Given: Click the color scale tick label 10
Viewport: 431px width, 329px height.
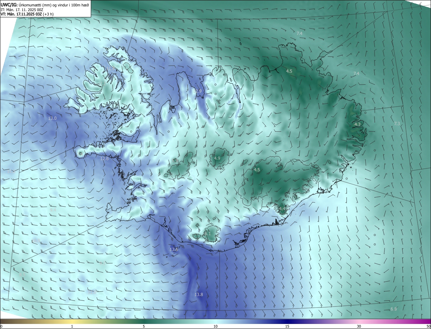Looking at the screenshot, I should 215,326.
